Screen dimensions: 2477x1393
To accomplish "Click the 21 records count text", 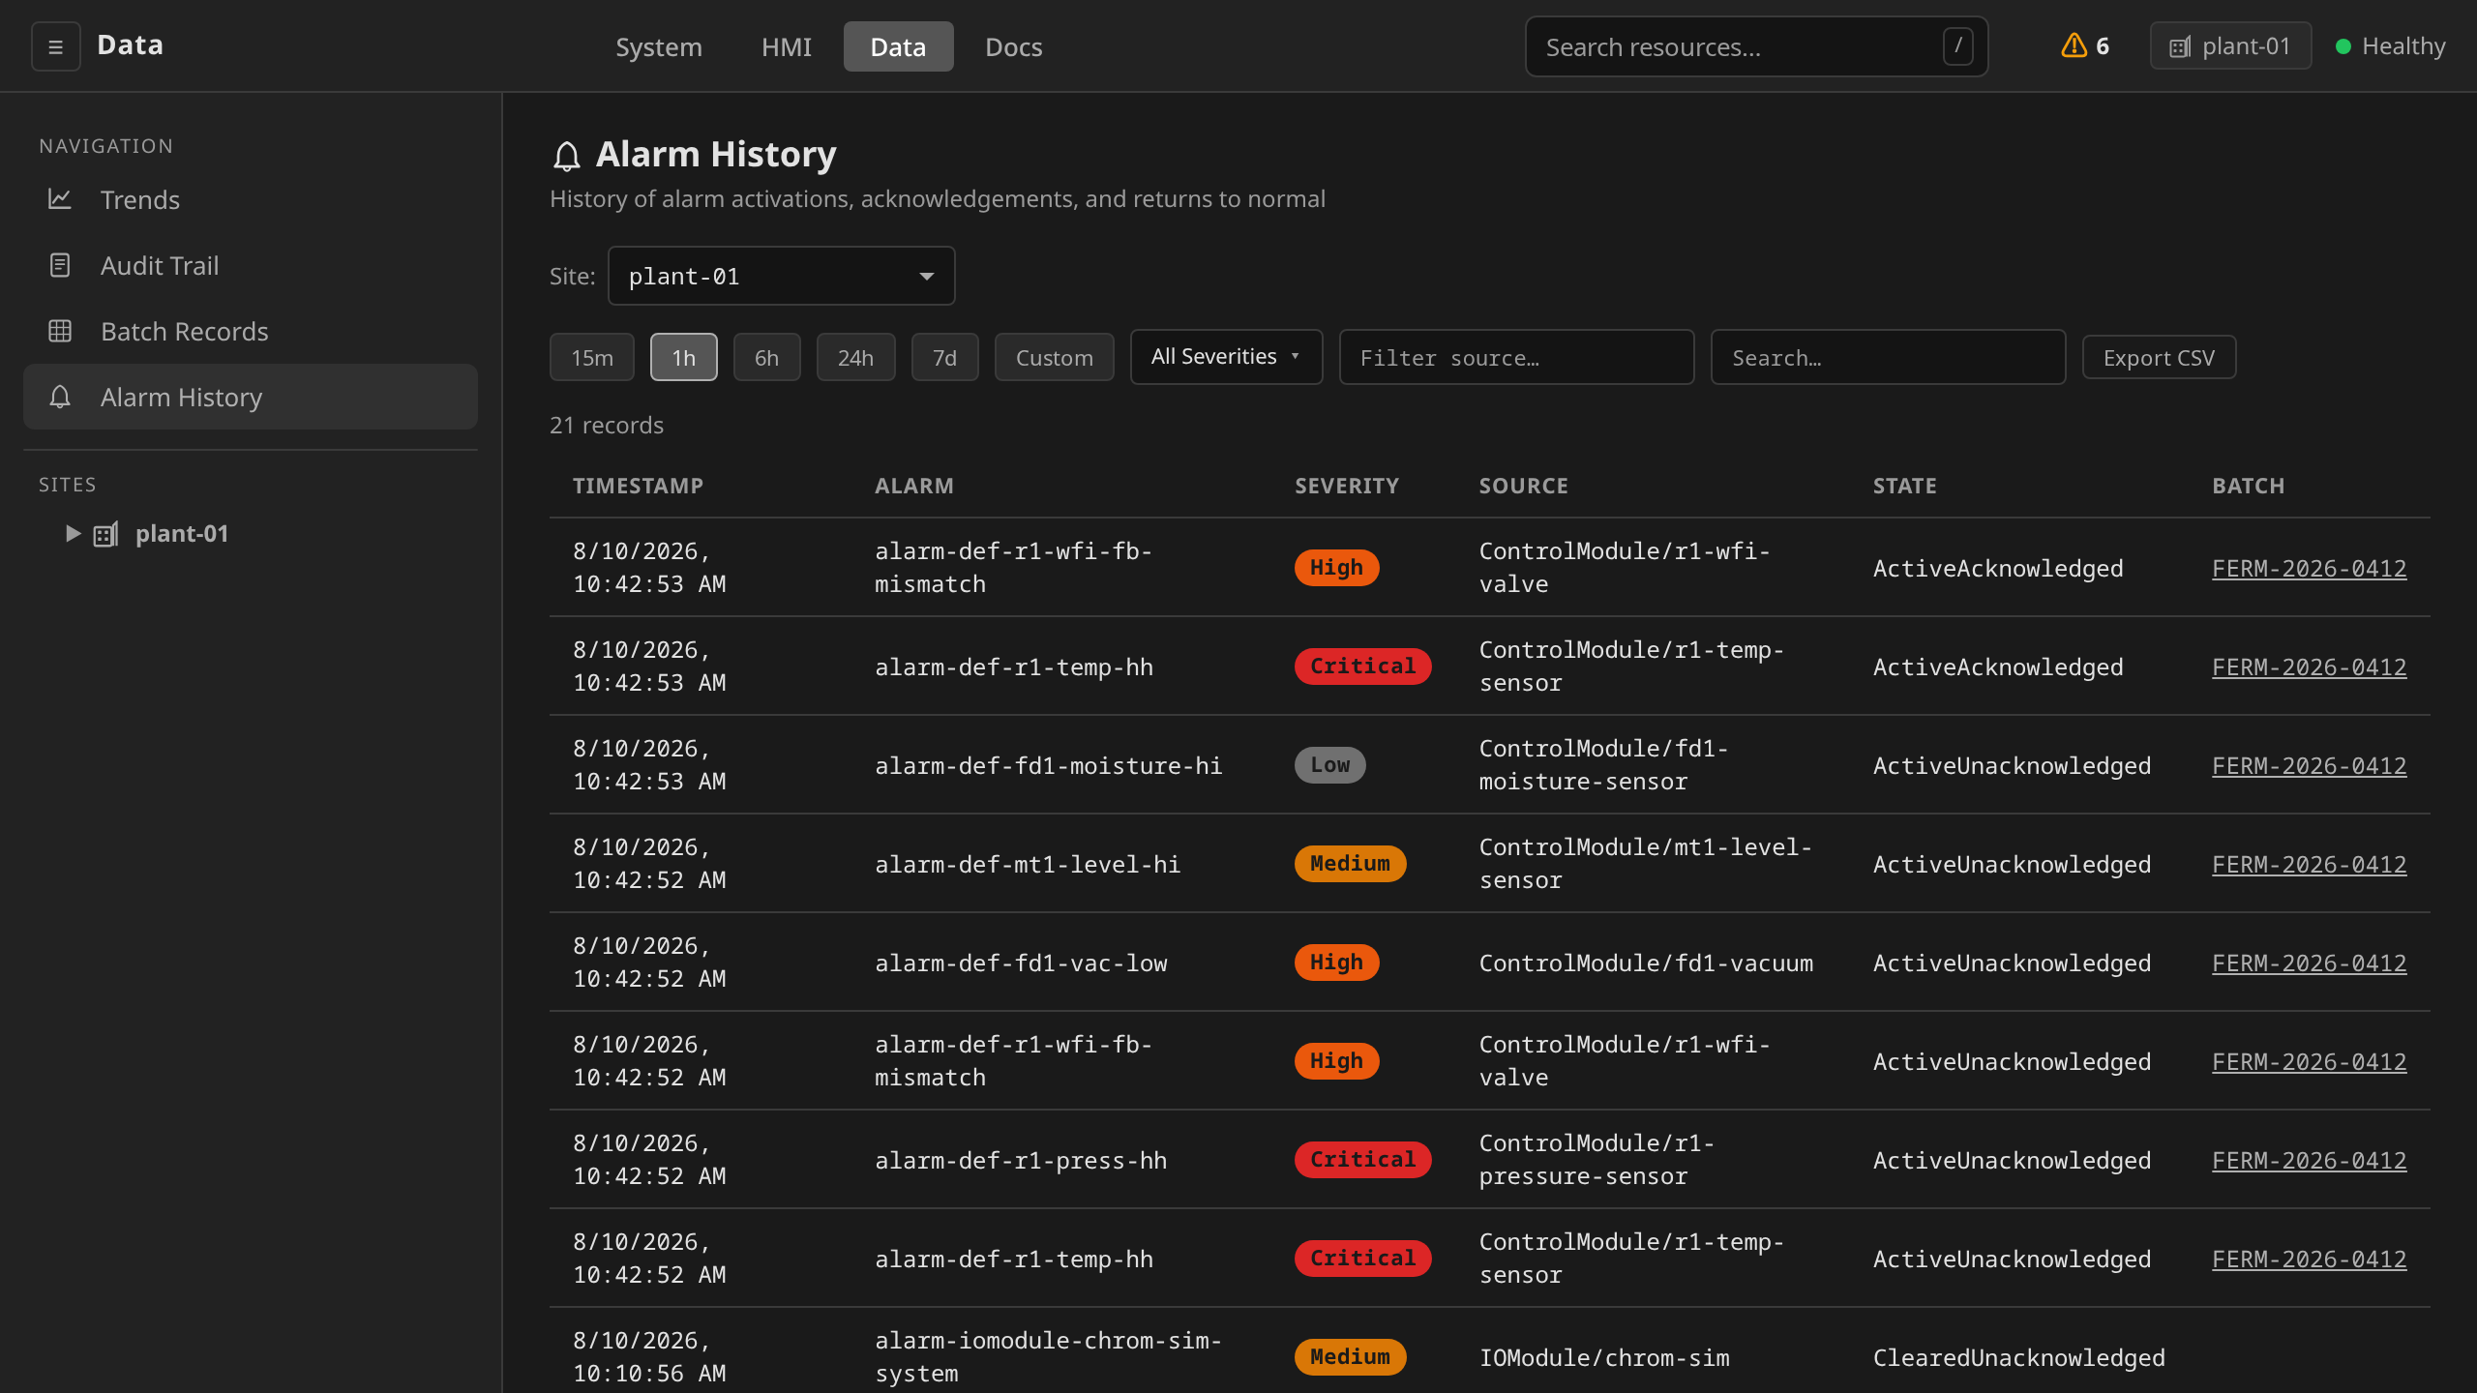I will 607,426.
